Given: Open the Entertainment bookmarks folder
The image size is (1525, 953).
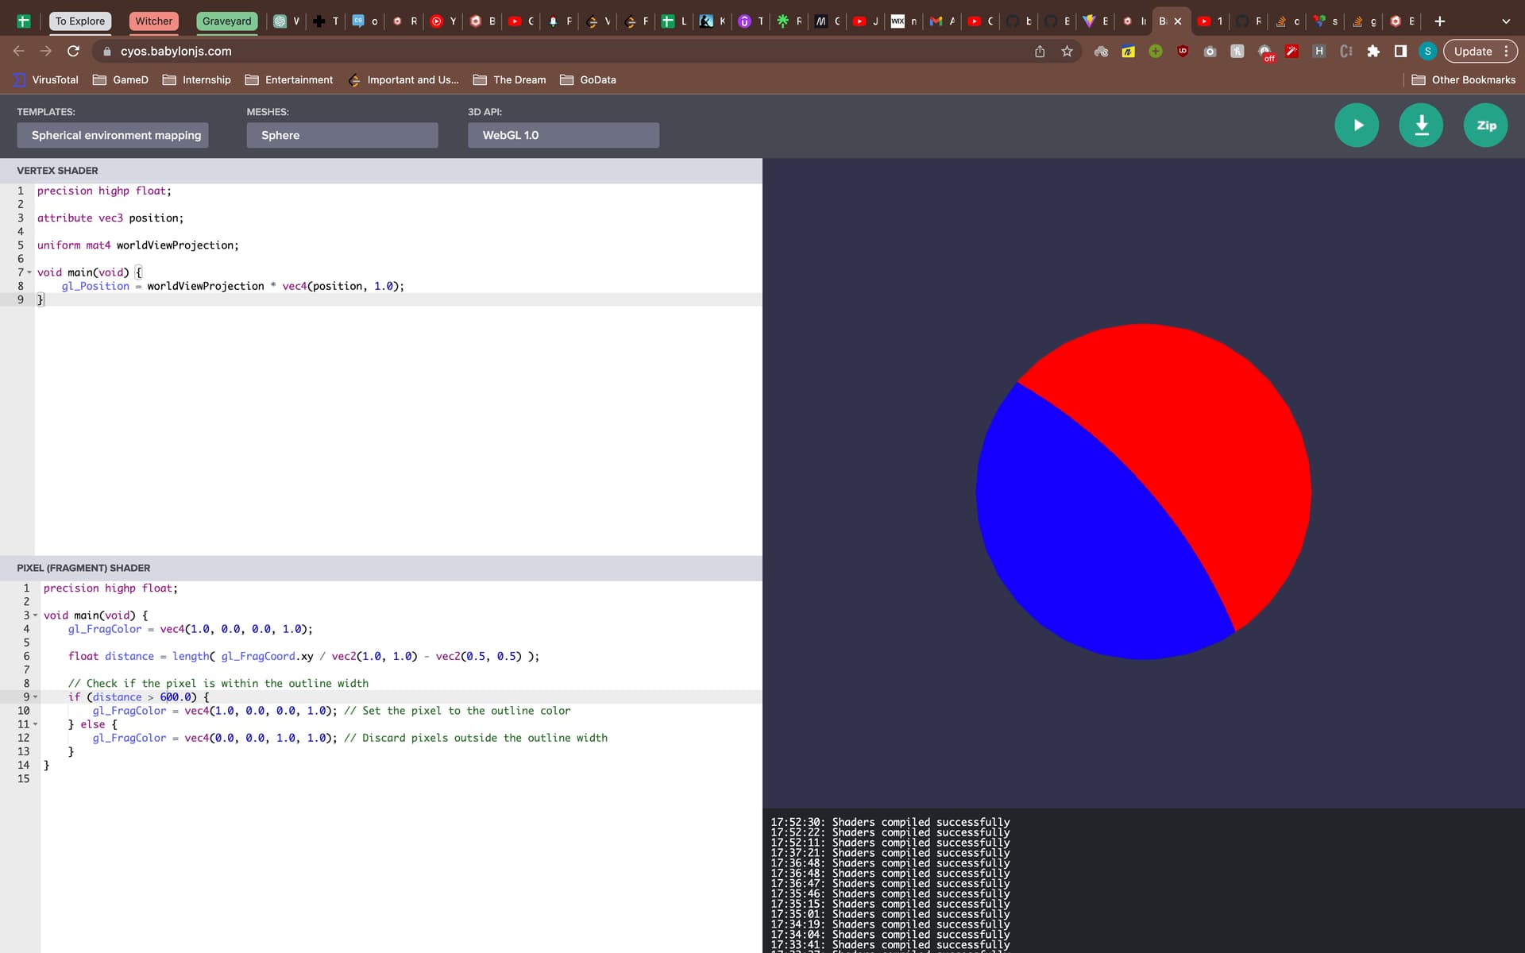Looking at the screenshot, I should [x=289, y=79].
